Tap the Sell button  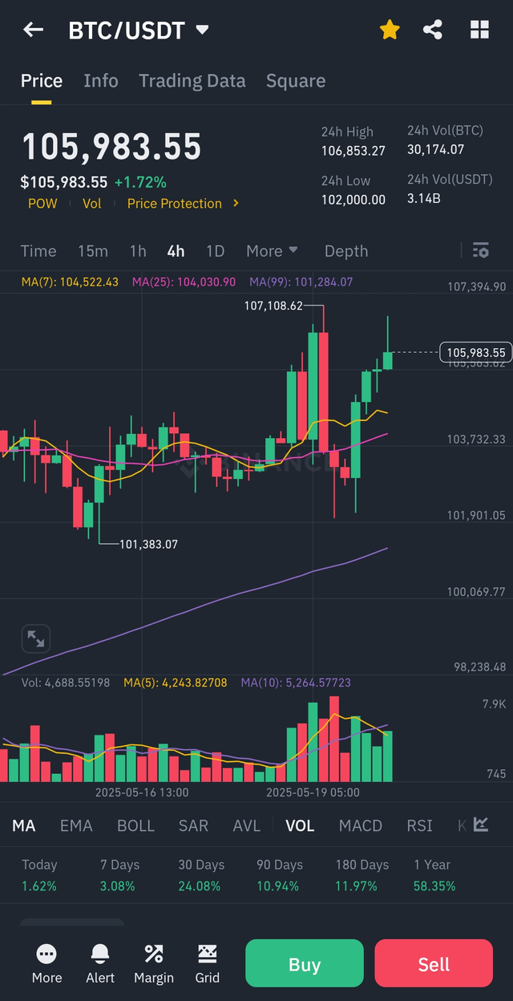tap(434, 964)
